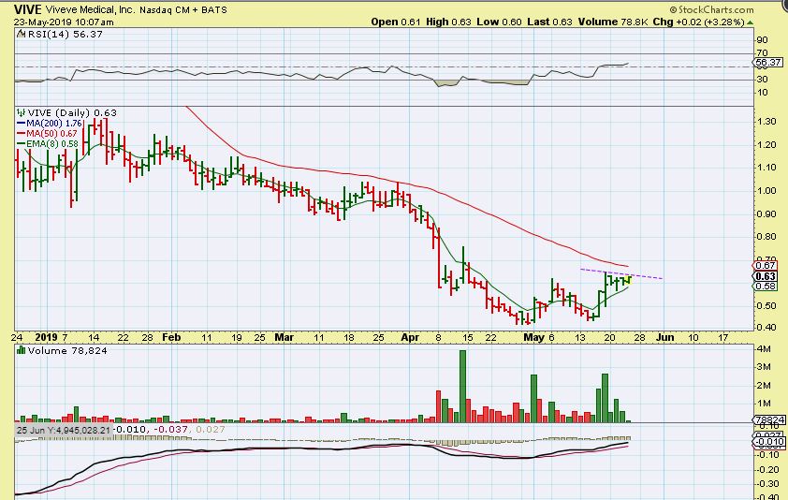Viewport: 788px width, 500px height.
Task: Select the green EMA(8) 0.58 legend marker
Action: pyautogui.click(x=22, y=144)
